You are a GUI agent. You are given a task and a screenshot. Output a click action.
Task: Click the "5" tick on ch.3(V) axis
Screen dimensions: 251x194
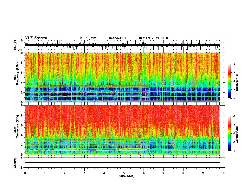point(22,158)
